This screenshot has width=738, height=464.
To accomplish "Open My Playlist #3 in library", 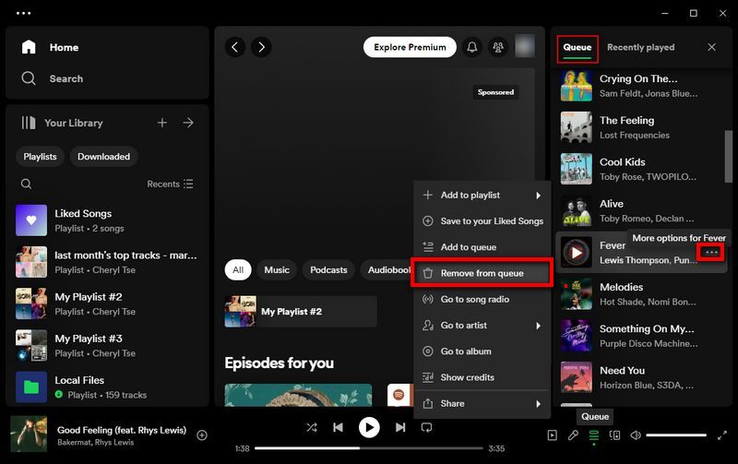I will coord(107,345).
